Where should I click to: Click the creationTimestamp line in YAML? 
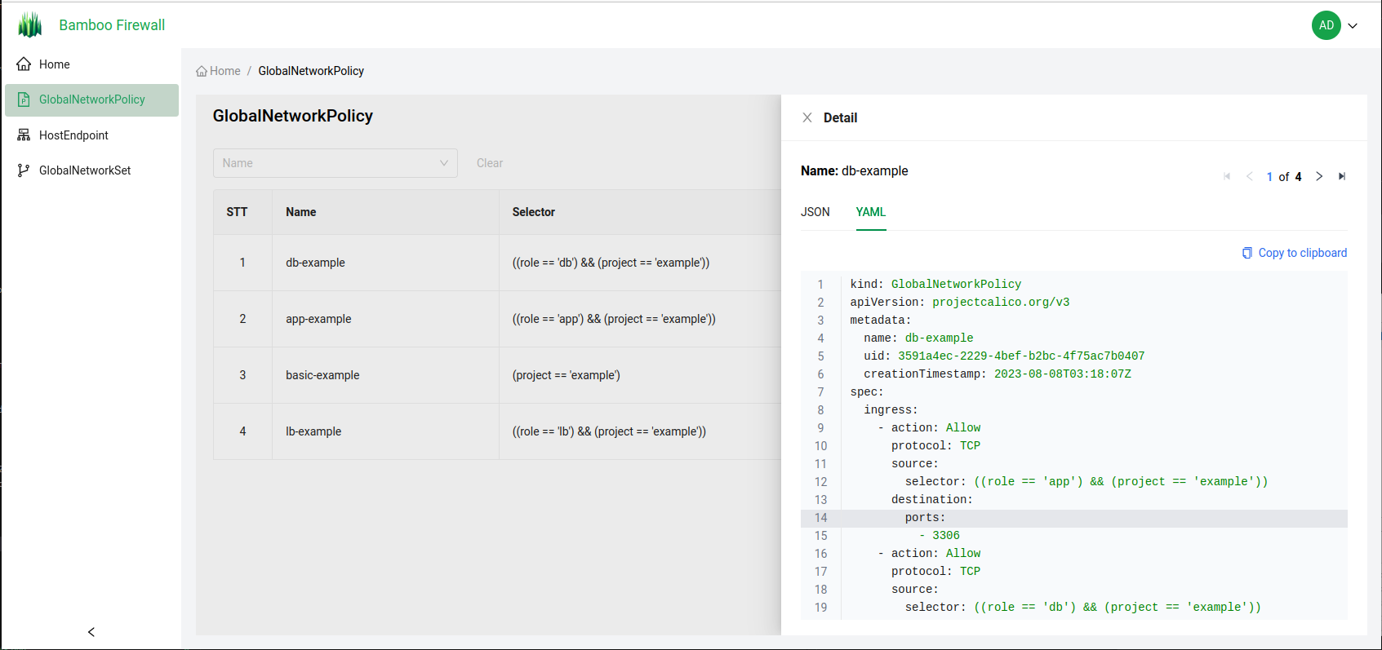coord(998,374)
